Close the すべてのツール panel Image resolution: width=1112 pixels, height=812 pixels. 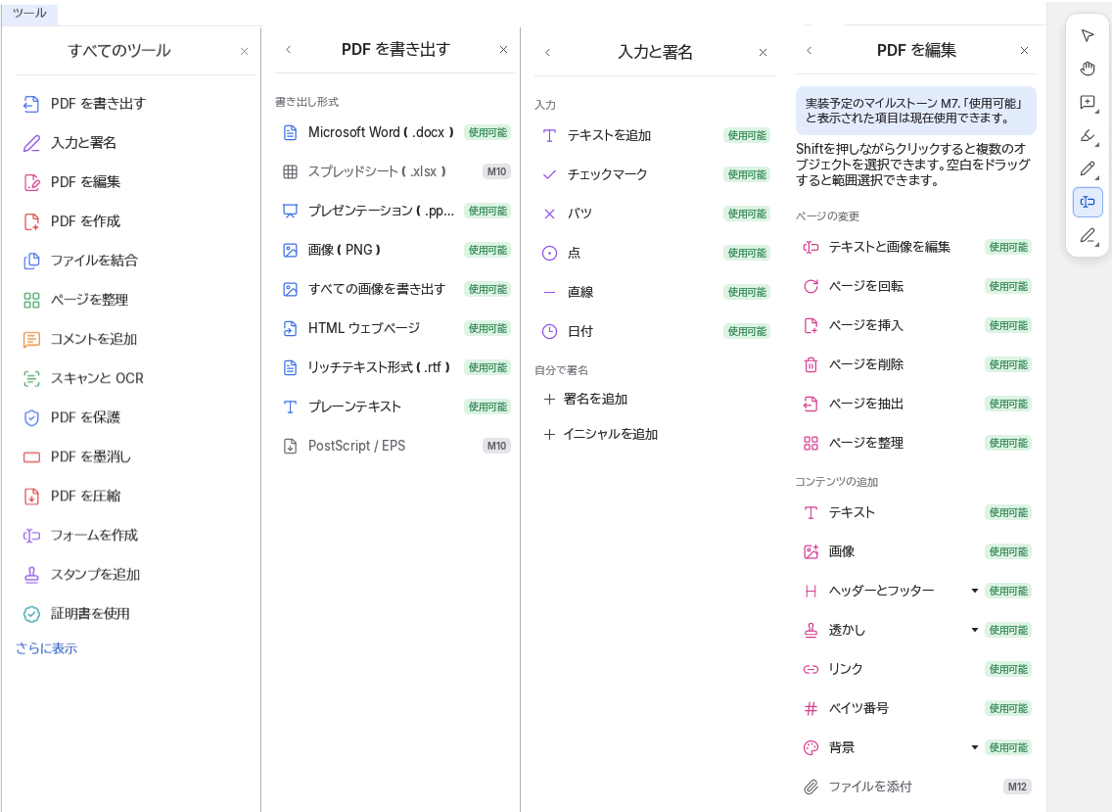click(x=244, y=52)
